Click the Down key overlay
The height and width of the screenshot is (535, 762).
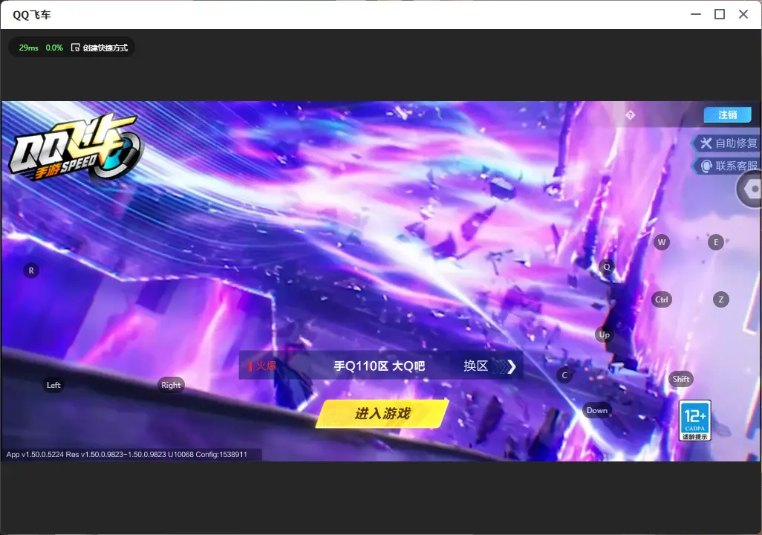(x=597, y=410)
